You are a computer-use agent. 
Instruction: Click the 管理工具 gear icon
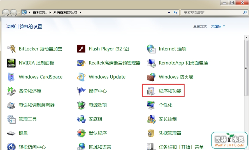(11, 119)
